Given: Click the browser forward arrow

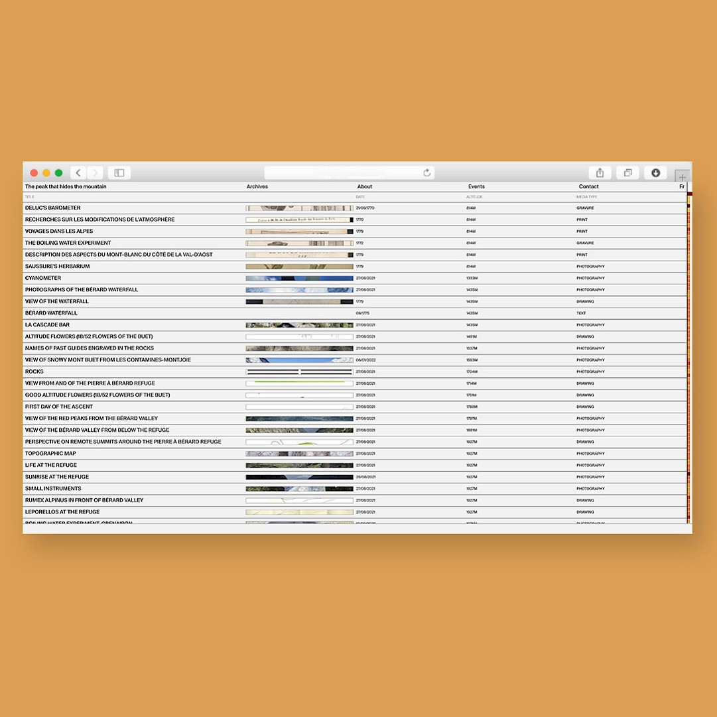Looking at the screenshot, I should tap(95, 173).
